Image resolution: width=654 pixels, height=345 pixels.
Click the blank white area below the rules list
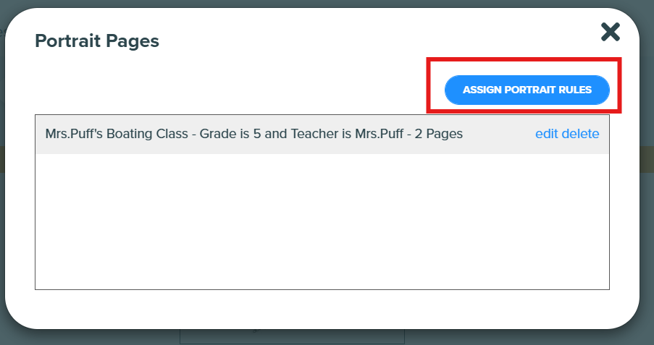322,308
